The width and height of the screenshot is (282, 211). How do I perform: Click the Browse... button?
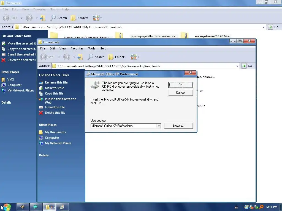tap(178, 126)
